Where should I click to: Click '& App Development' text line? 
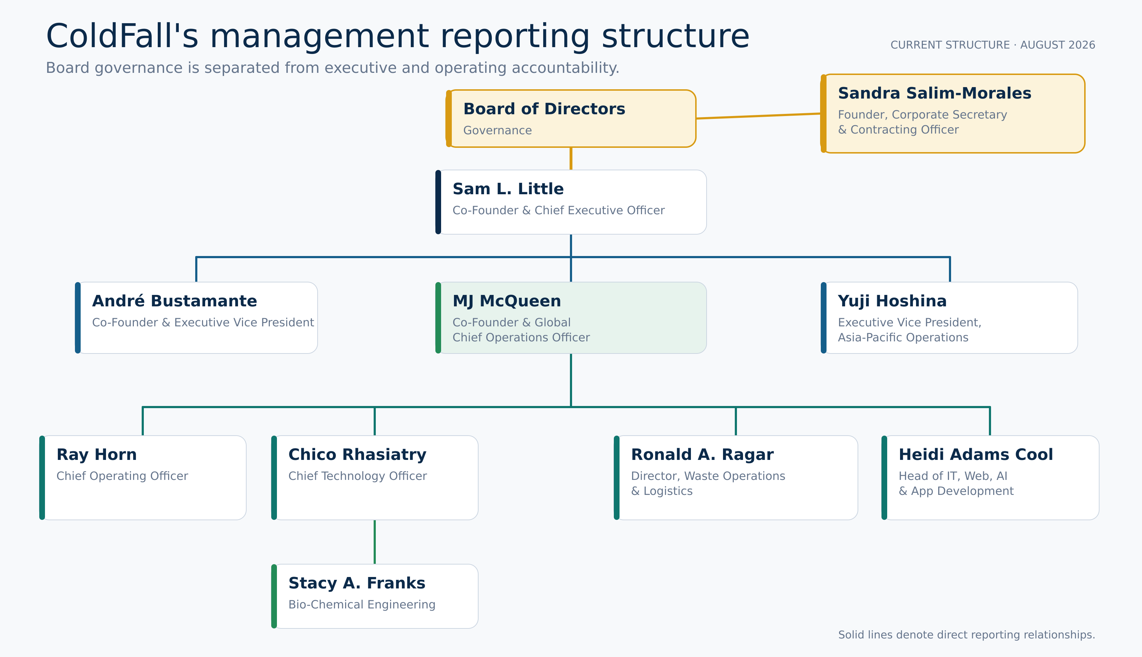pos(956,491)
